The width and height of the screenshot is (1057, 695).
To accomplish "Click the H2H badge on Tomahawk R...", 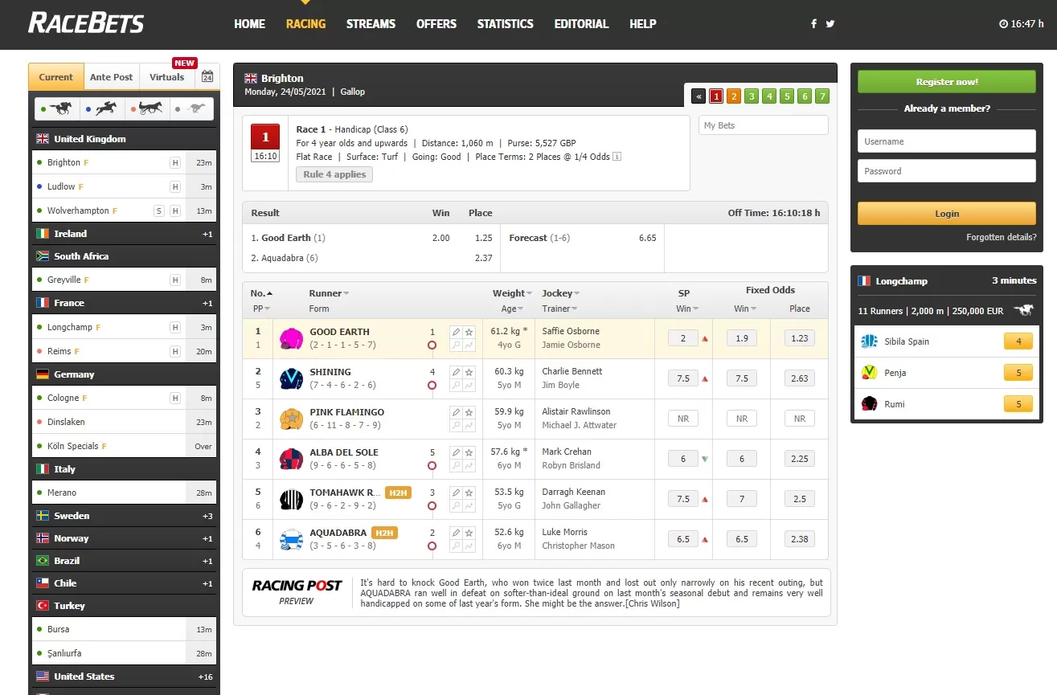I will (398, 493).
